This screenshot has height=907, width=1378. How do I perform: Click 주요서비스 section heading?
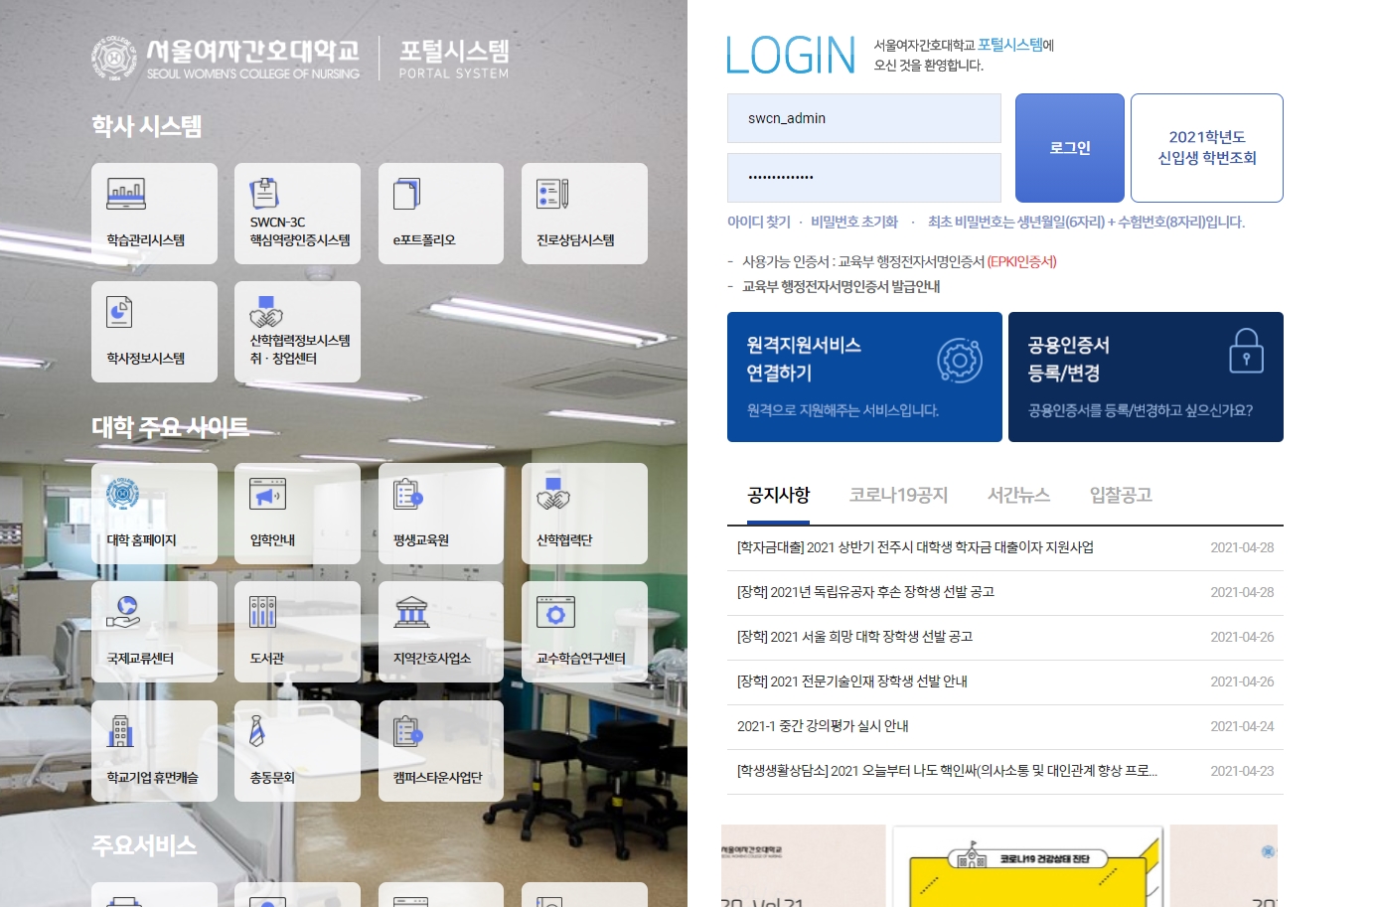pos(144,845)
